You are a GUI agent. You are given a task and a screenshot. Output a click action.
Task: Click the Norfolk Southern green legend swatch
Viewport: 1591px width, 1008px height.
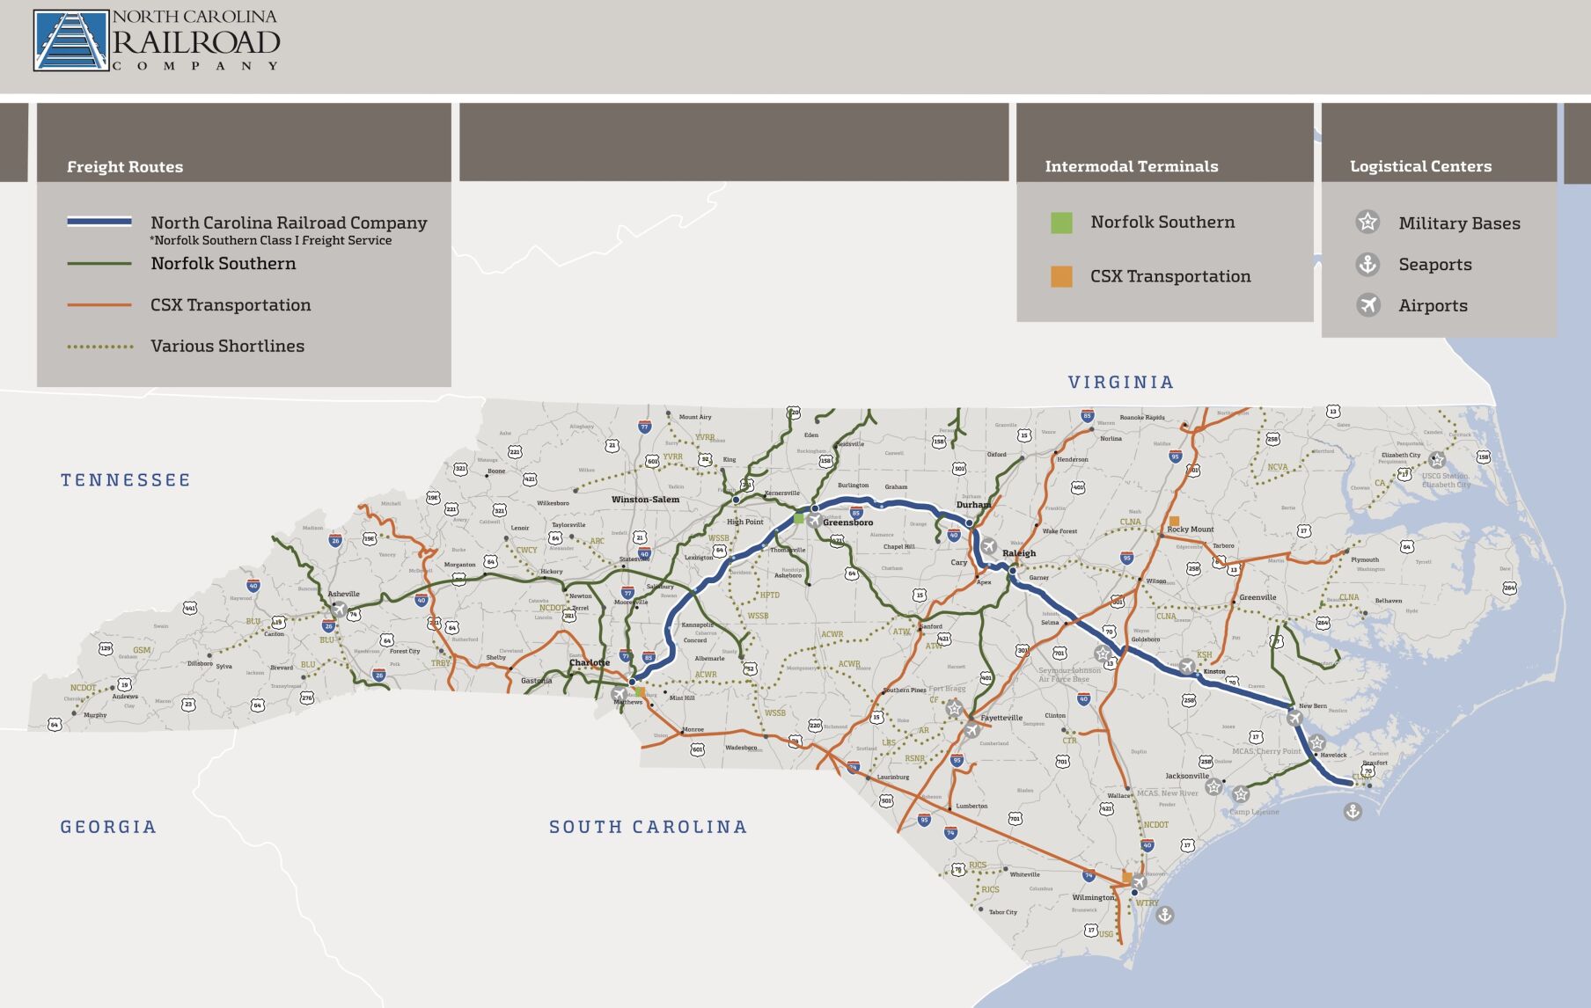click(1061, 223)
